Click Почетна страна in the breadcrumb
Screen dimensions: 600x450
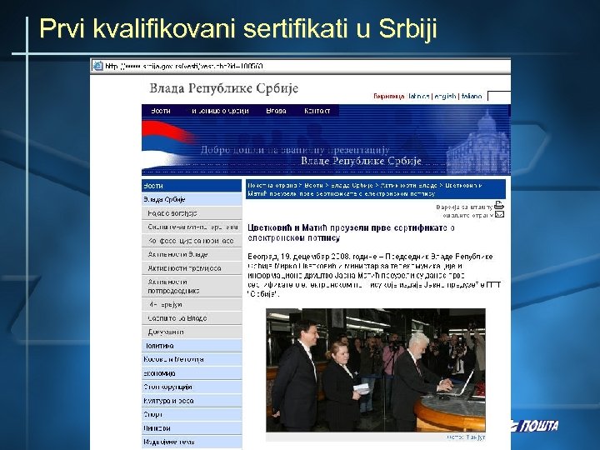point(272,186)
